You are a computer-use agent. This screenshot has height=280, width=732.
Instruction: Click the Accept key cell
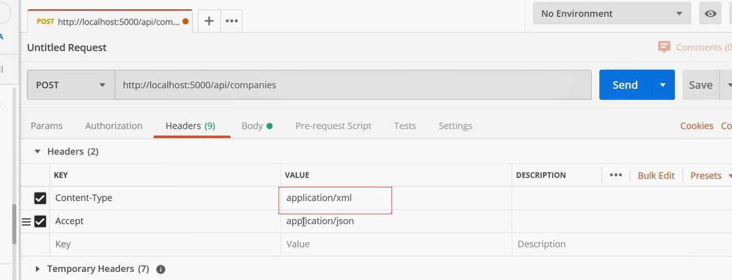(x=165, y=221)
